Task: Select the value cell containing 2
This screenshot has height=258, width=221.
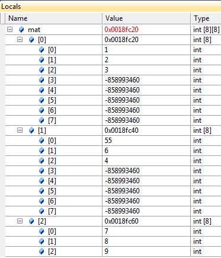Action: tap(146, 60)
